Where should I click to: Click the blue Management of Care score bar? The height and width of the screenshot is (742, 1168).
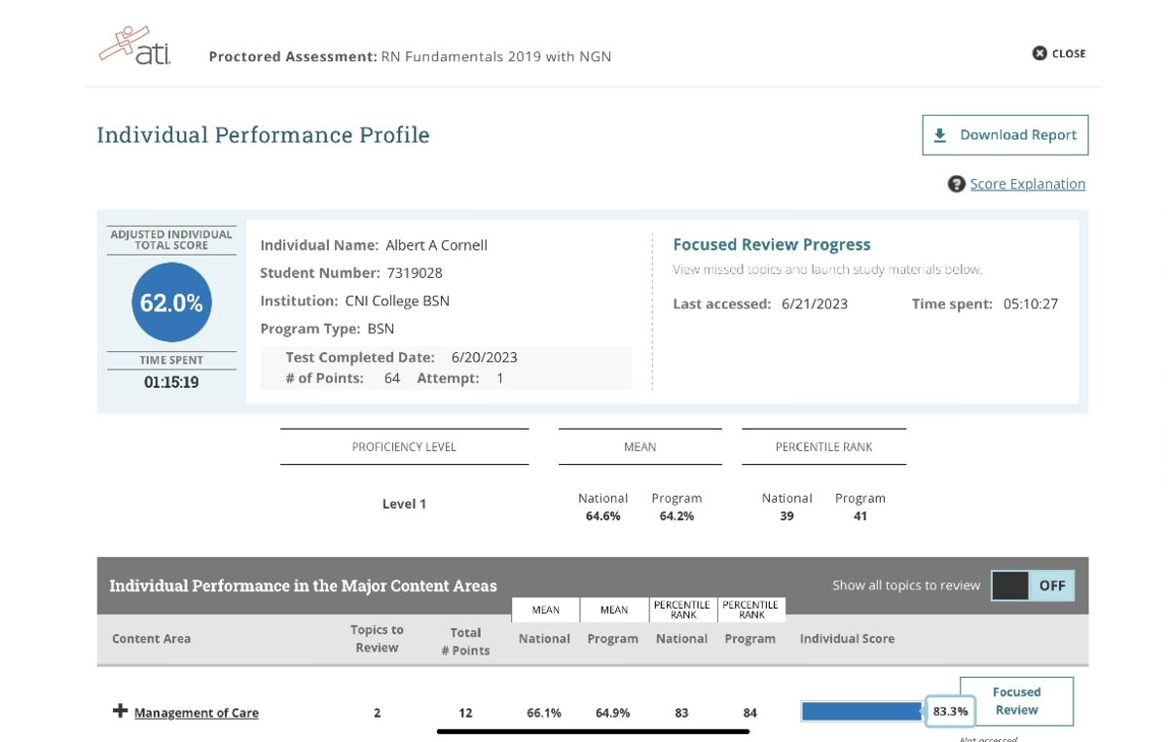[860, 712]
